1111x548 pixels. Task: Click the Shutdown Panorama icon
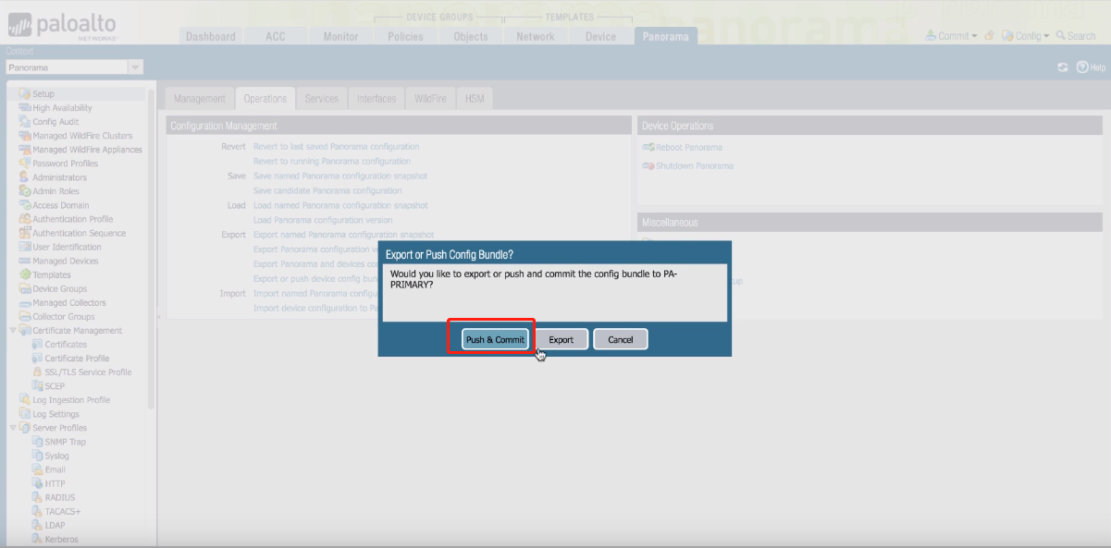[648, 166]
